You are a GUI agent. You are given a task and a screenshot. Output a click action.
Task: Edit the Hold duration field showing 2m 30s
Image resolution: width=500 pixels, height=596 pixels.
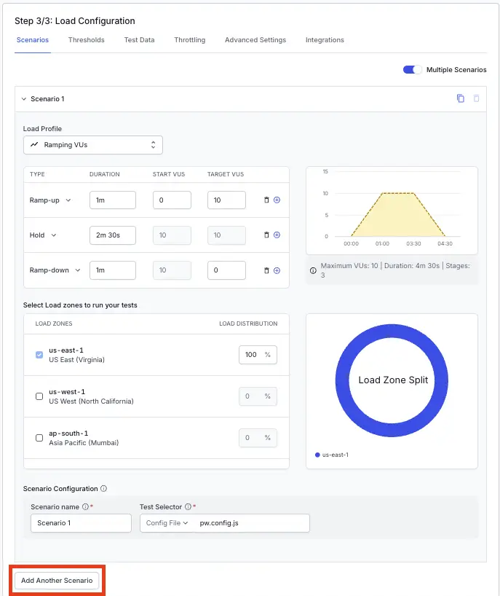(113, 235)
